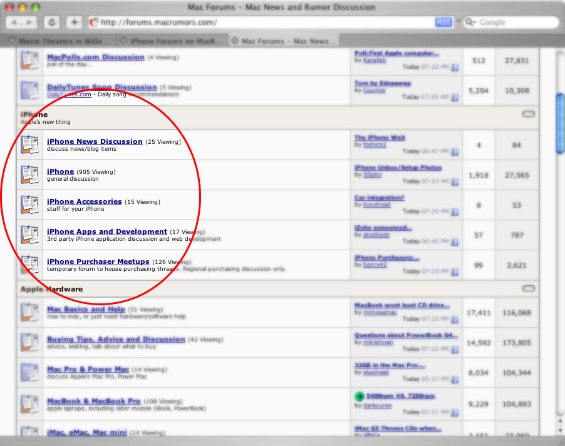Open the iPhone News Discussion forum
Image resolution: width=565 pixels, height=446 pixels.
point(95,141)
